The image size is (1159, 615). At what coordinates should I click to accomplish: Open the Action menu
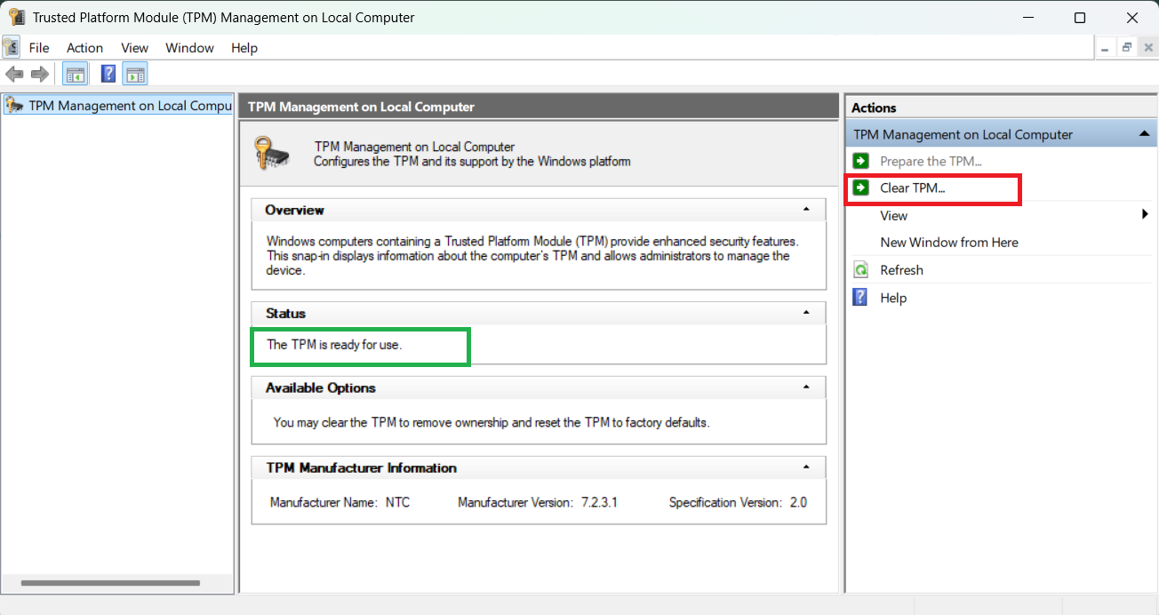tap(84, 48)
